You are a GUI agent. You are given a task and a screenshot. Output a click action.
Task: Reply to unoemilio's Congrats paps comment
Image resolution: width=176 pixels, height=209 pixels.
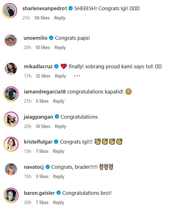[60, 47]
